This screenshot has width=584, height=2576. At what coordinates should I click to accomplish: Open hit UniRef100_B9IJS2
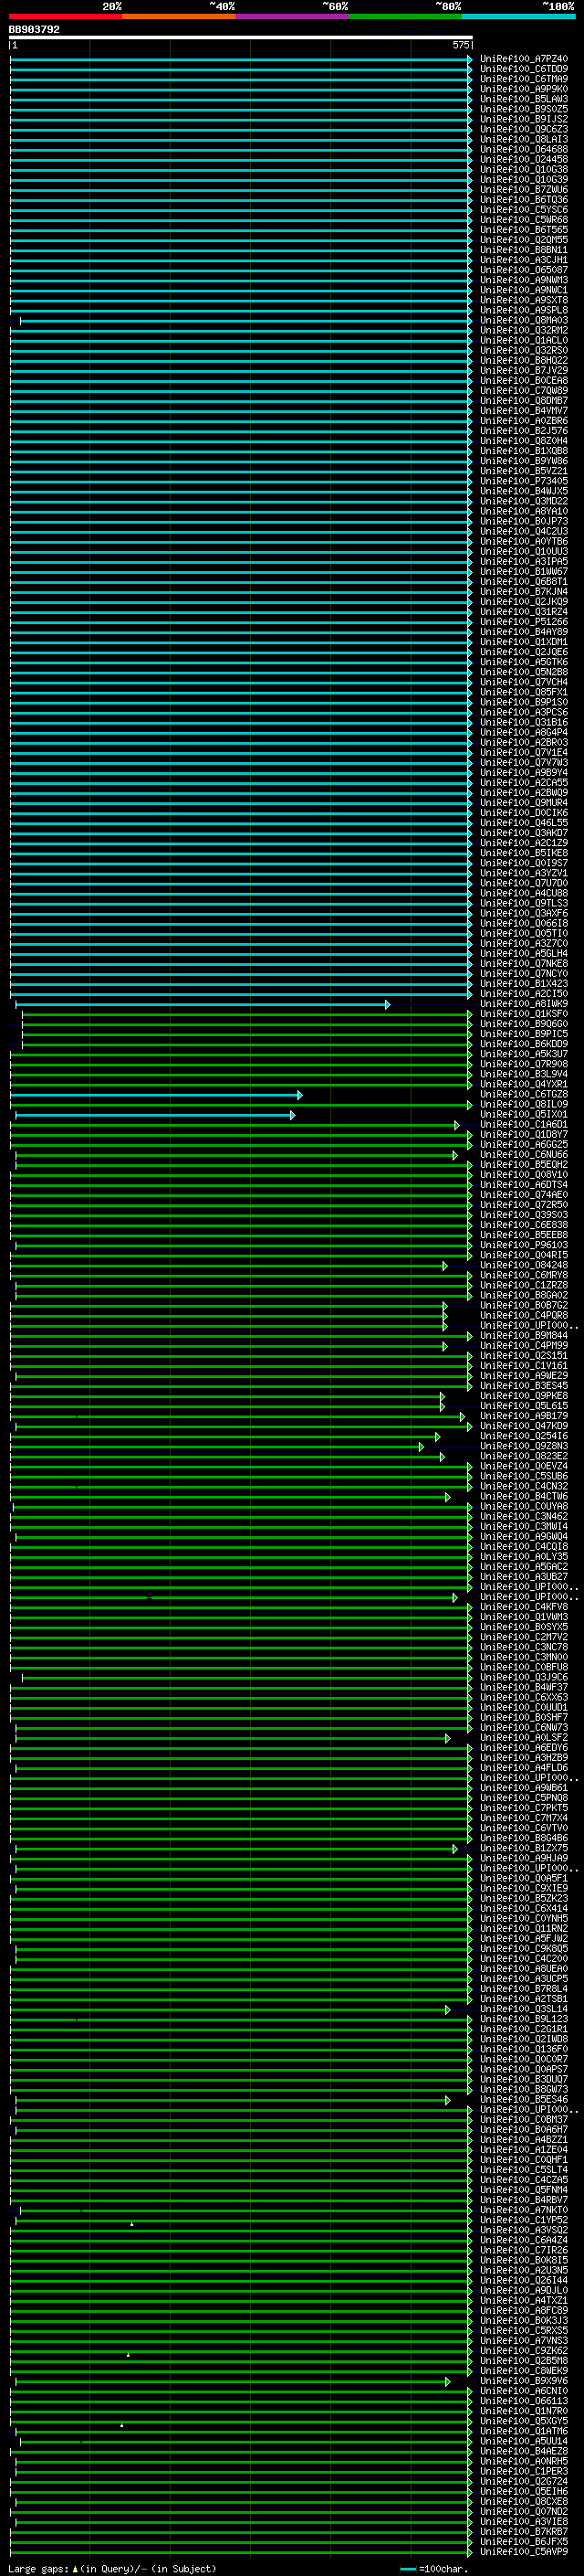pyautogui.click(x=523, y=119)
